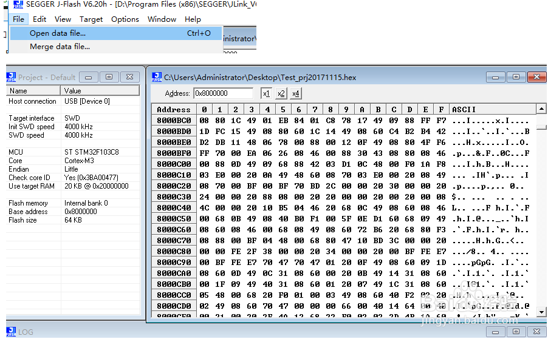Close the LOG panel

click(x=537, y=332)
